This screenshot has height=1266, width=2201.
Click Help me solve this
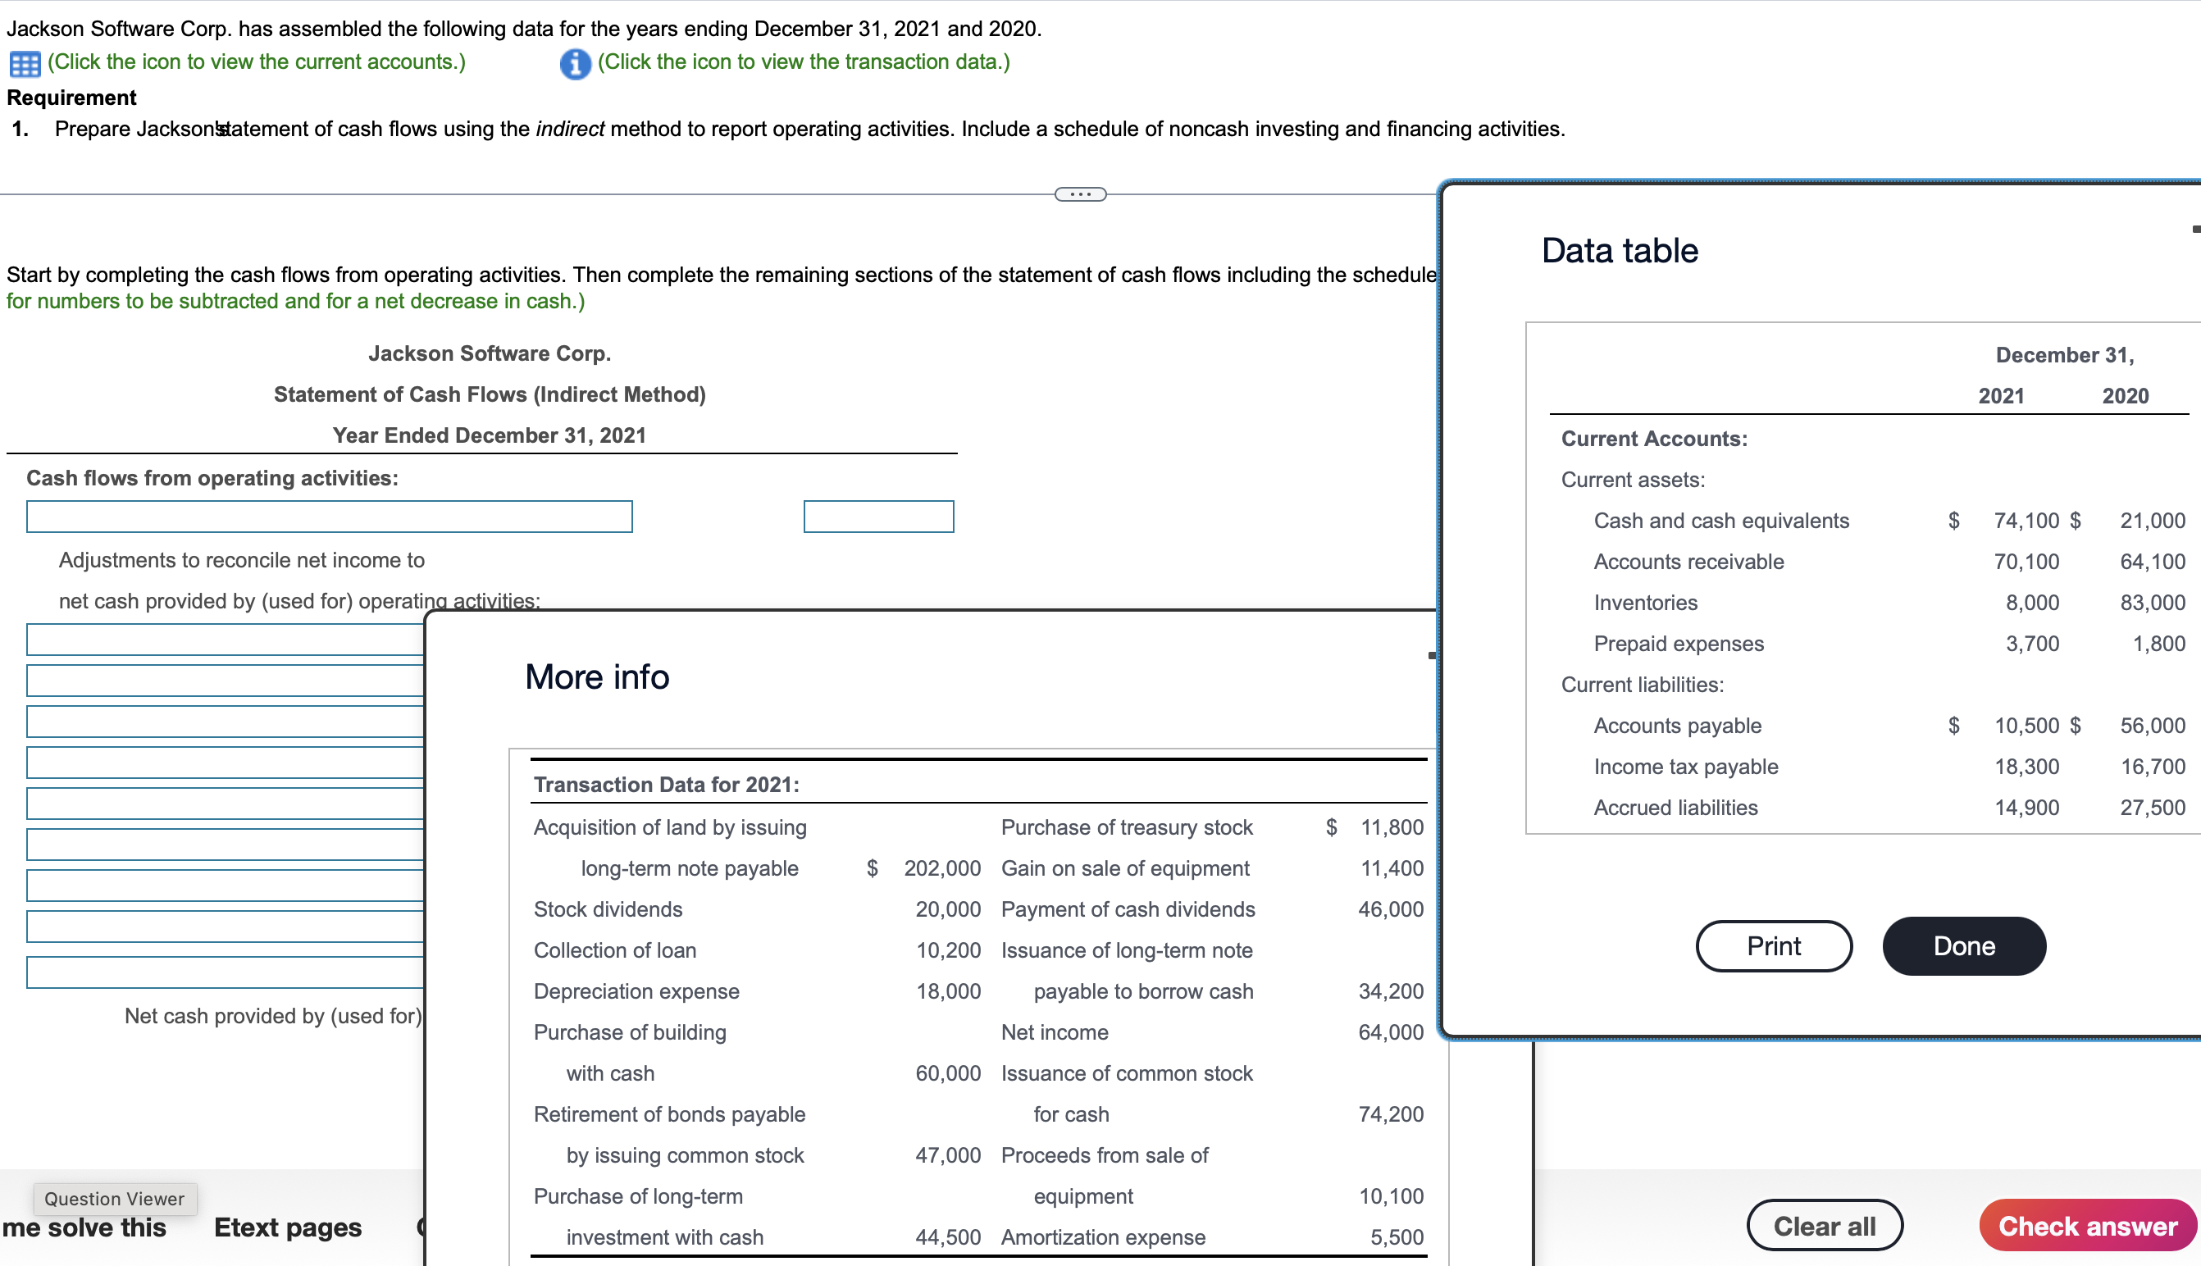click(x=83, y=1227)
